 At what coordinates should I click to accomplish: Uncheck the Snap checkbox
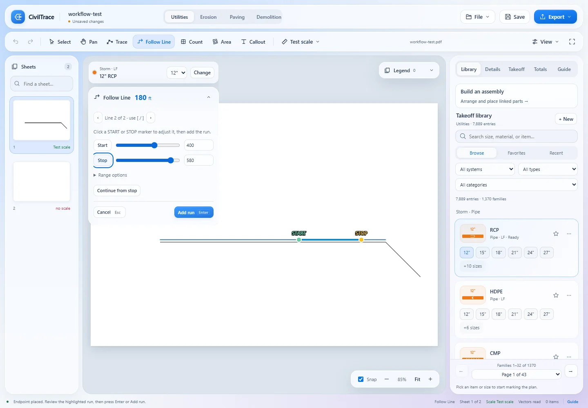[361, 379]
